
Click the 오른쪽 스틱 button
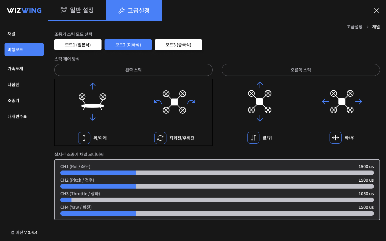coord(301,70)
